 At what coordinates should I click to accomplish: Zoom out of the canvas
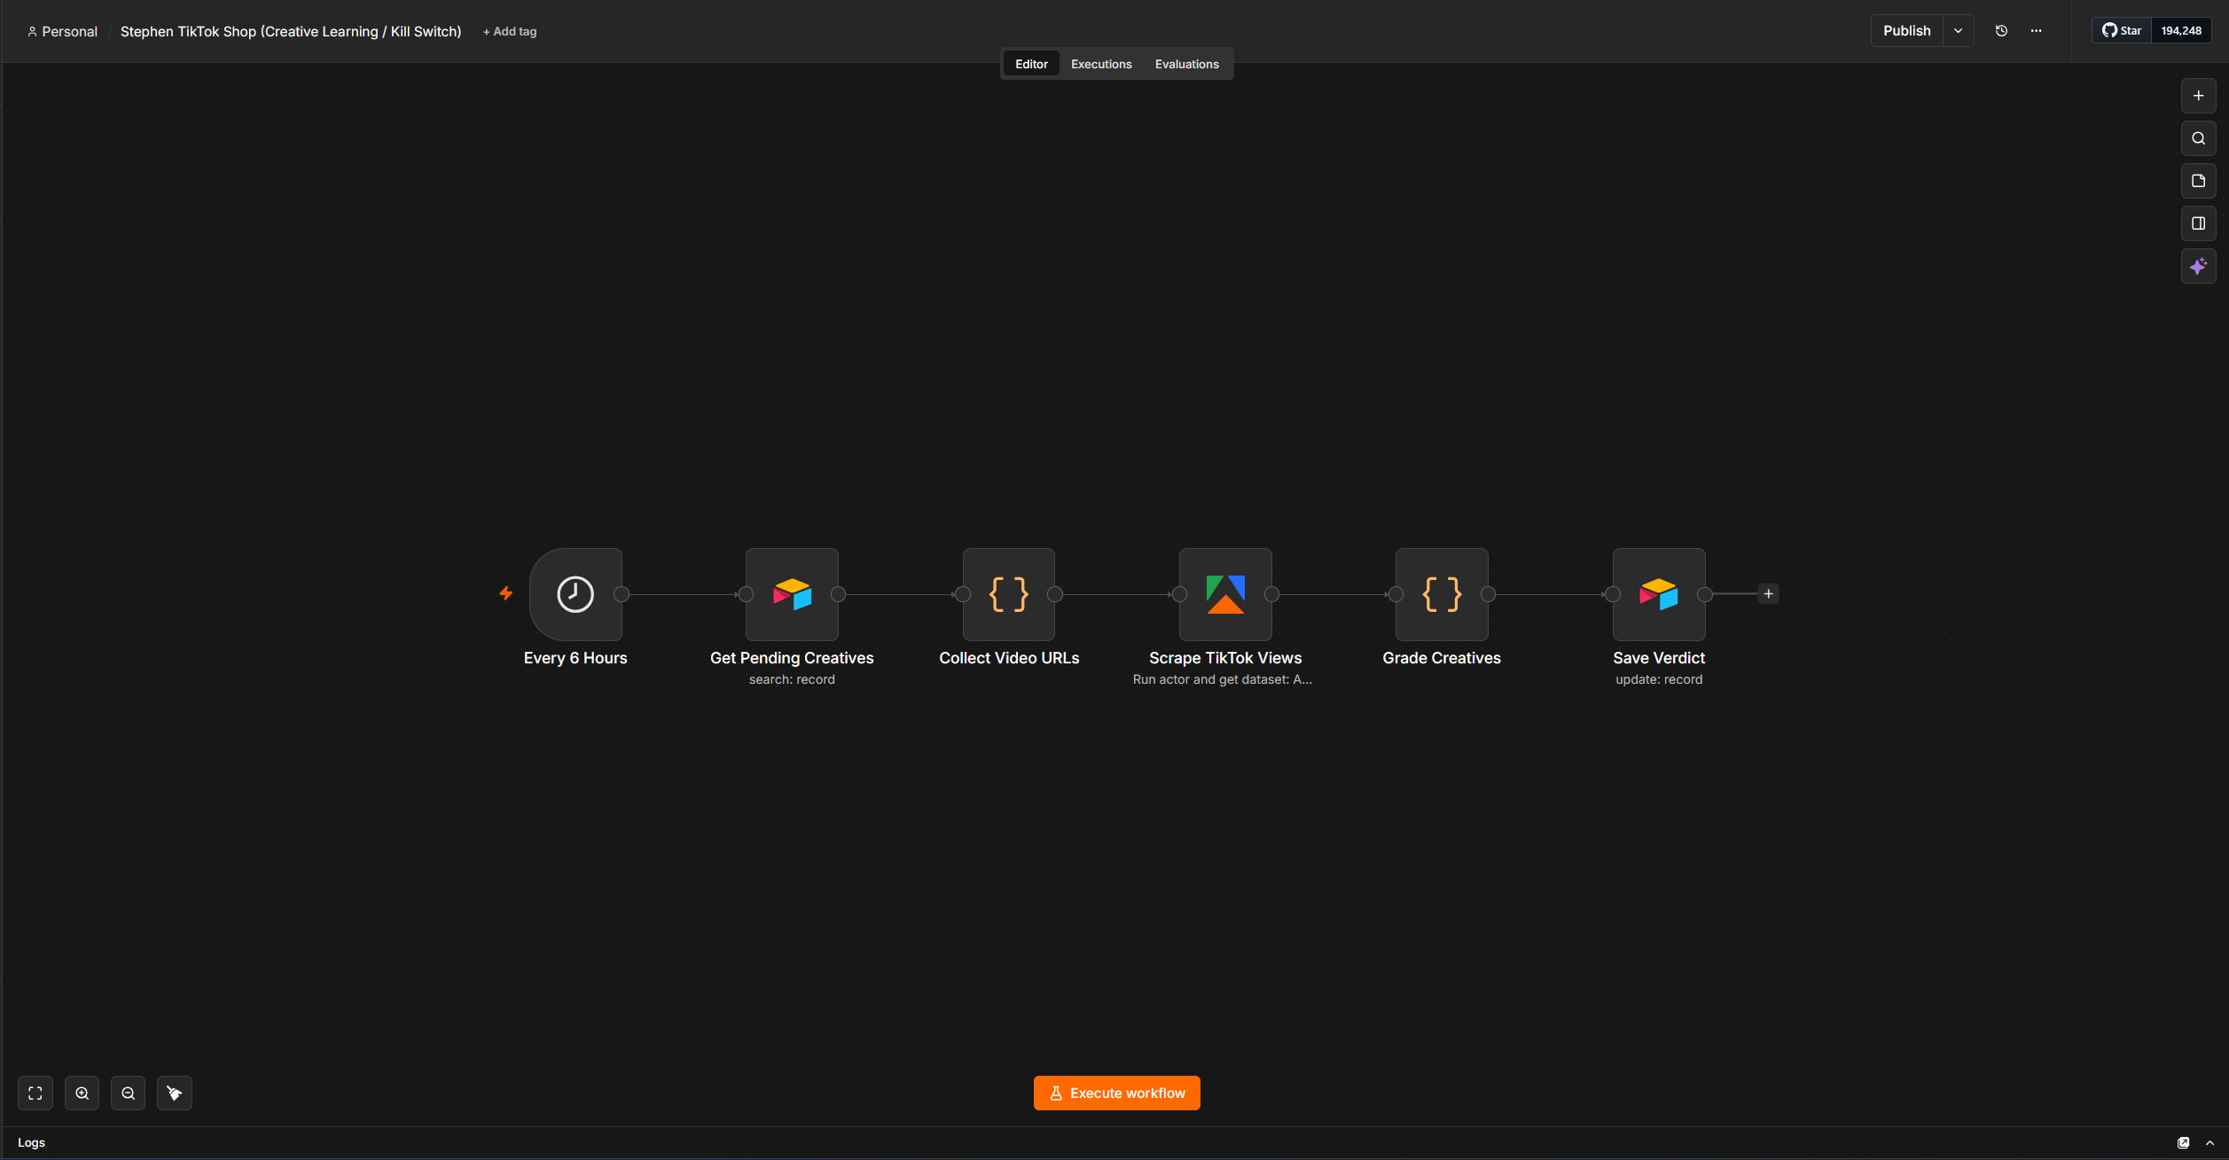click(128, 1093)
